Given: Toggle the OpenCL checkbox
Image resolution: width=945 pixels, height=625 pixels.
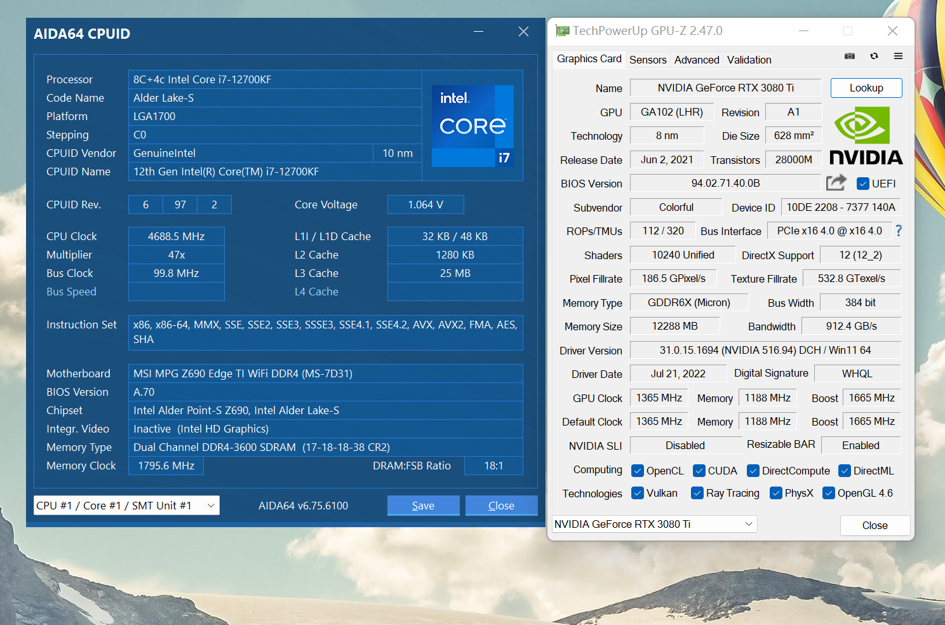Looking at the screenshot, I should click(x=638, y=471).
